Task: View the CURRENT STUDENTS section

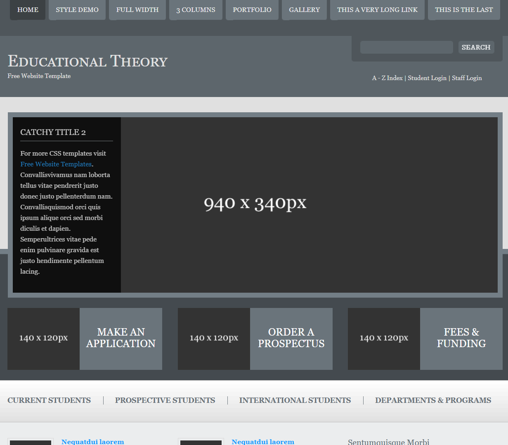Action: pyautogui.click(x=49, y=400)
